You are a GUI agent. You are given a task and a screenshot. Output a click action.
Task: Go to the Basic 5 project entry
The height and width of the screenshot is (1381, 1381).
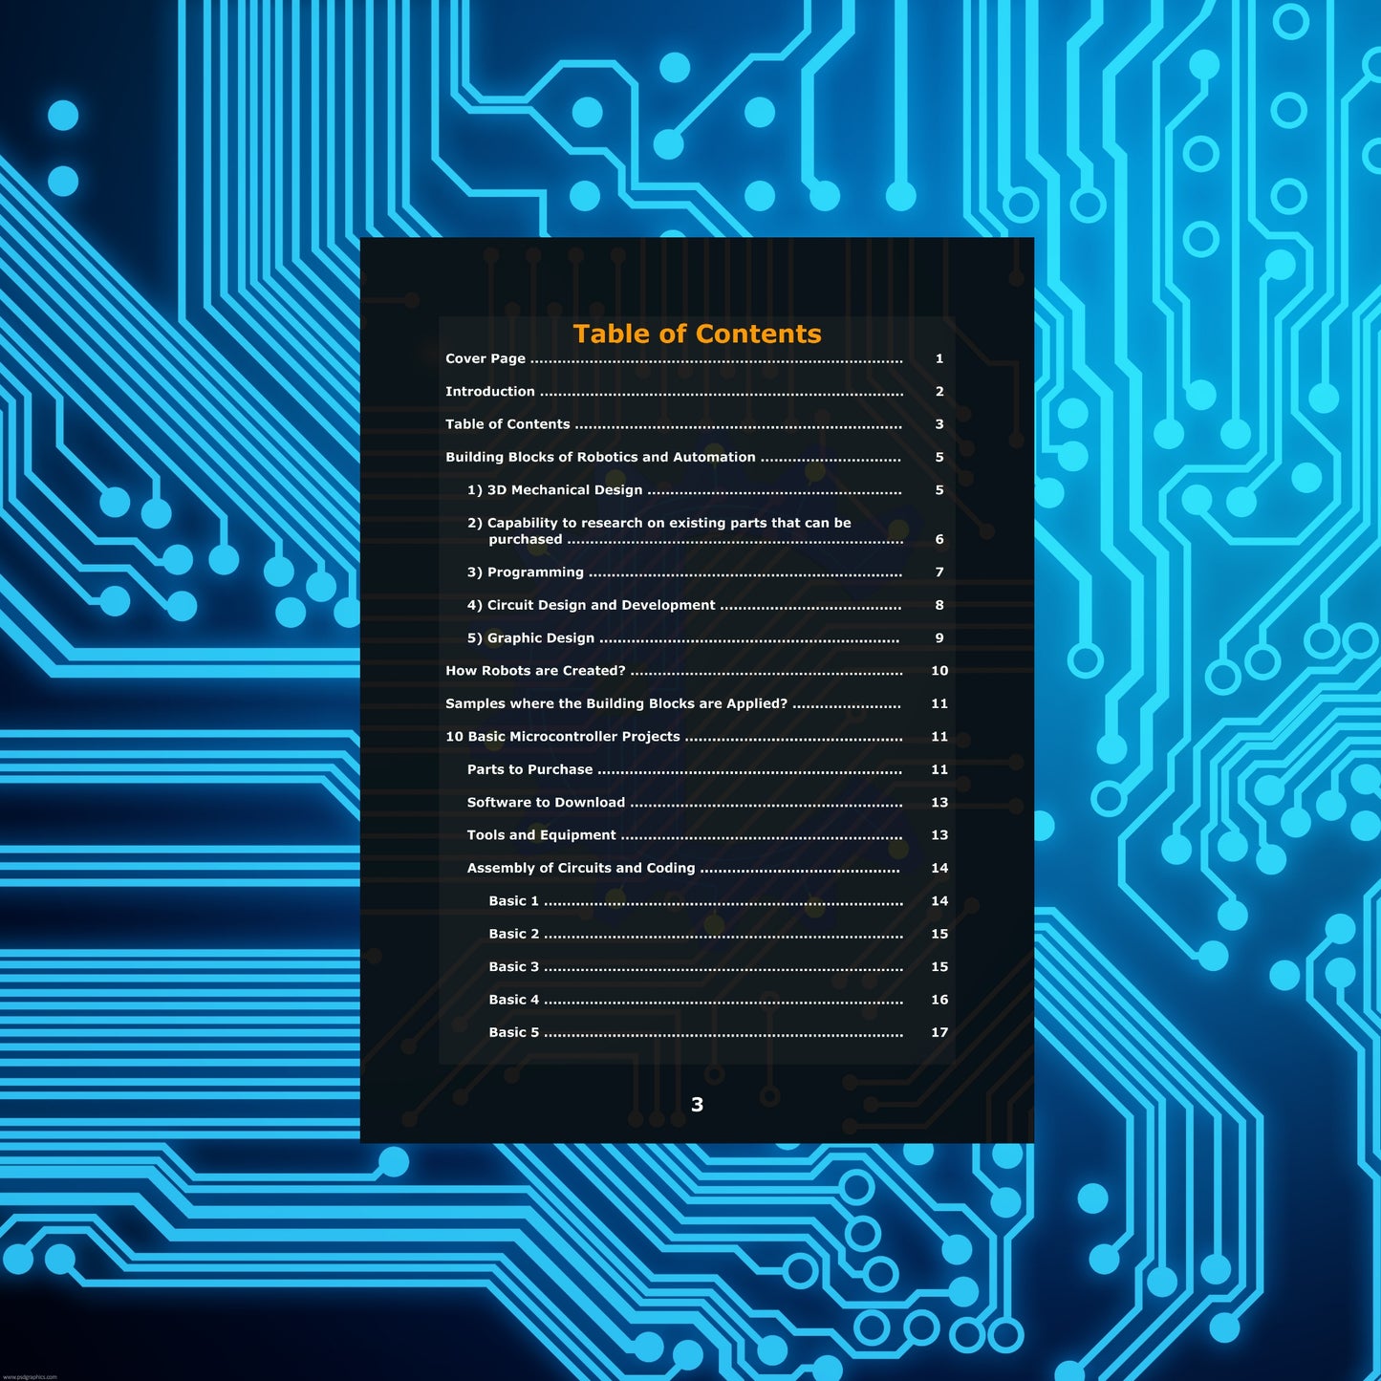click(513, 1033)
